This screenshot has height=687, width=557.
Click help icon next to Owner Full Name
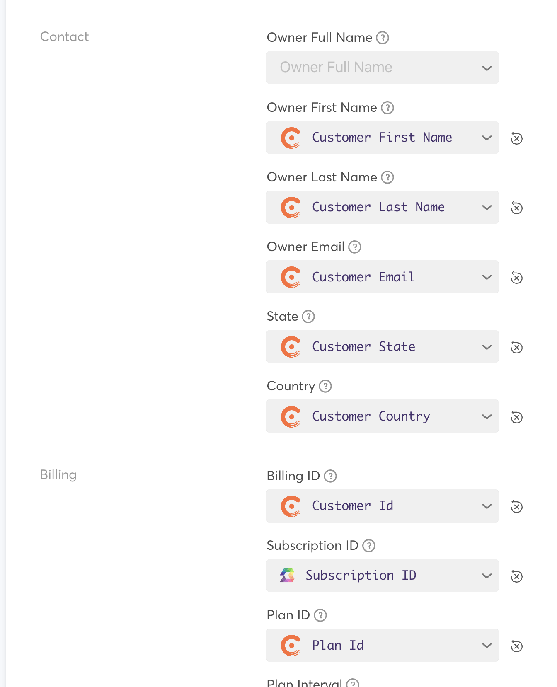pyautogui.click(x=382, y=38)
